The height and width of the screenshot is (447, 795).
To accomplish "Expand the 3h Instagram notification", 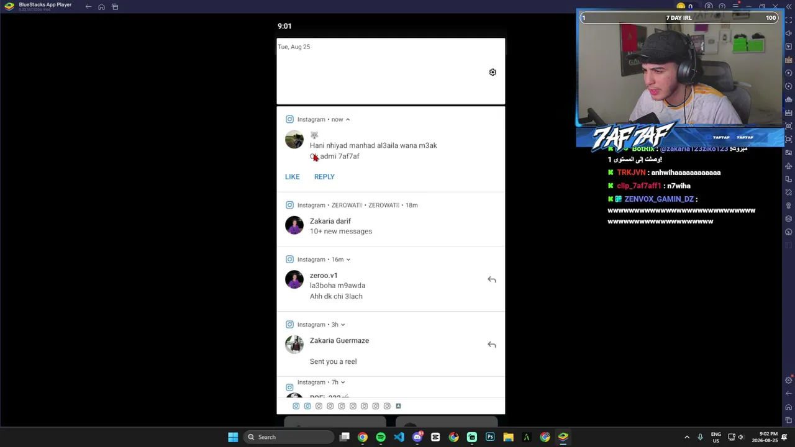I will (342, 325).
